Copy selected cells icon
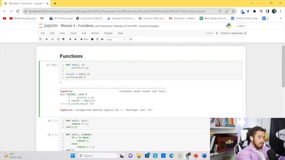The image size is (285, 160). point(58,40)
